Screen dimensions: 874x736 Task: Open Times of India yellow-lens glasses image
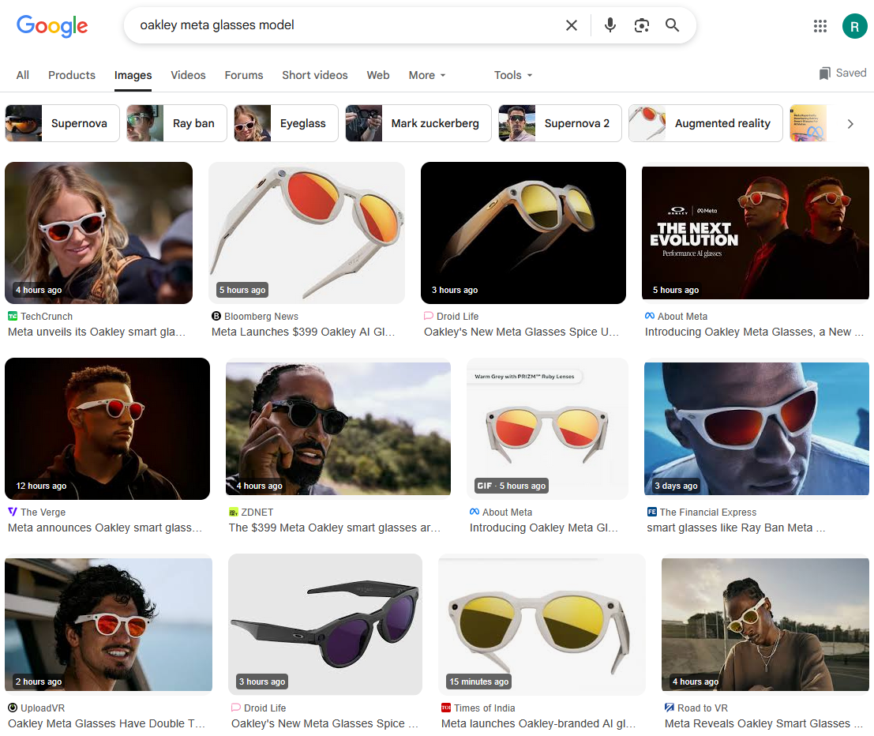coord(542,625)
